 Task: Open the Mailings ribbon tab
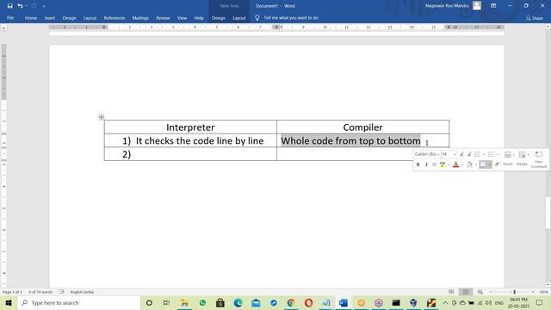(140, 17)
